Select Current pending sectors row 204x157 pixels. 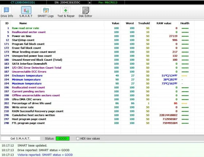98,92
